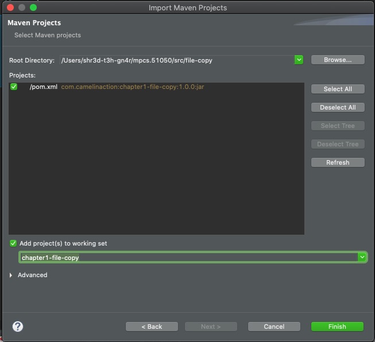This screenshot has height=342, width=375.
Task: Click the chapter1-file-copy working set field
Action: (187, 258)
